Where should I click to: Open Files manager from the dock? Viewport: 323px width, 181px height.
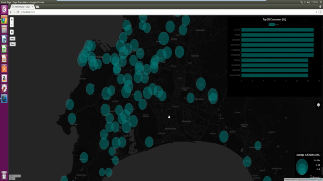coord(4,29)
